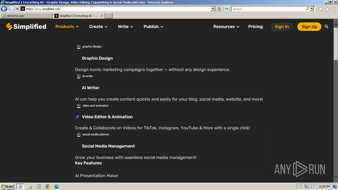Open a new blank tab
This screenshot has height=190, width=338.
point(109,16)
